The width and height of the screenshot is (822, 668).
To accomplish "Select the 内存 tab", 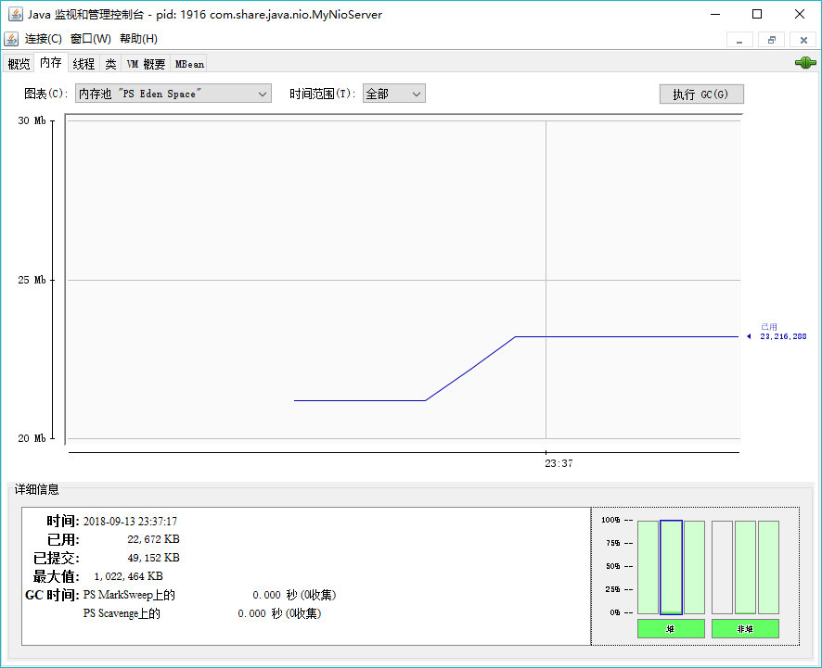I will coord(51,63).
